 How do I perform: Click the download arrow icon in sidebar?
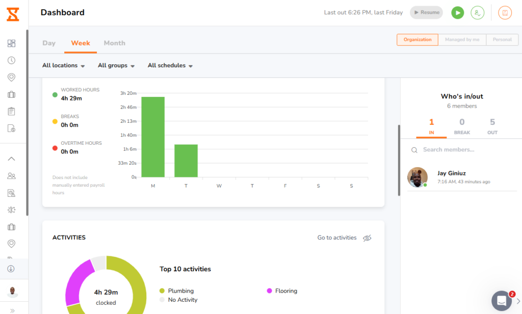(11, 269)
